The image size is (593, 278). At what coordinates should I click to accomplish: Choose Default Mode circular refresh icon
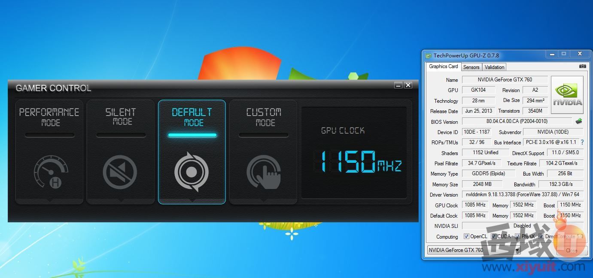click(192, 173)
